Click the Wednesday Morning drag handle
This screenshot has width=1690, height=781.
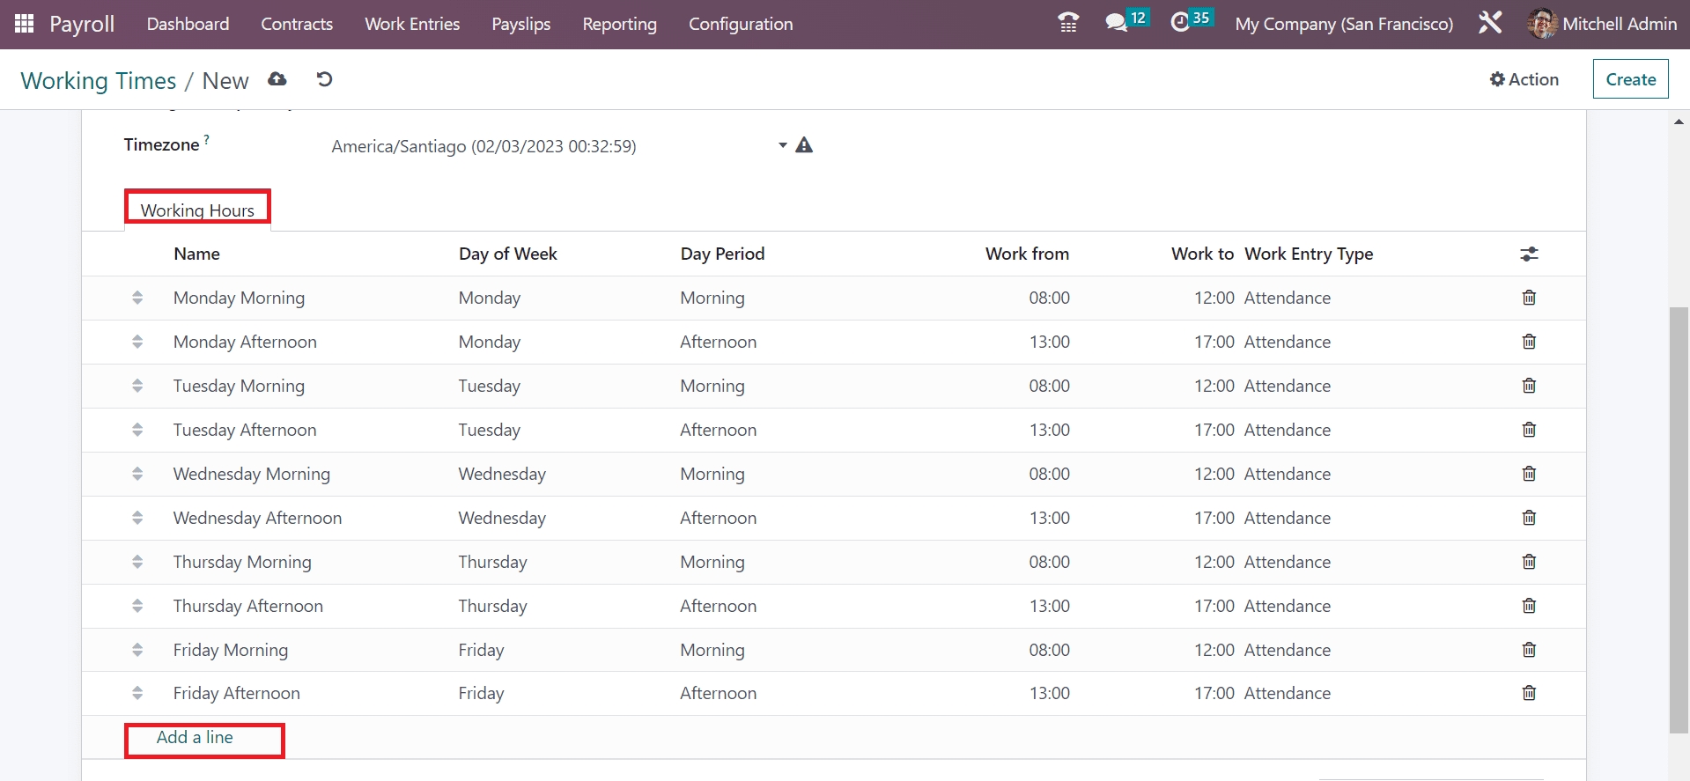137,474
